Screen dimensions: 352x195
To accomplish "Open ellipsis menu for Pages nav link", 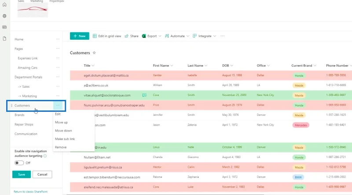I will [58, 48].
